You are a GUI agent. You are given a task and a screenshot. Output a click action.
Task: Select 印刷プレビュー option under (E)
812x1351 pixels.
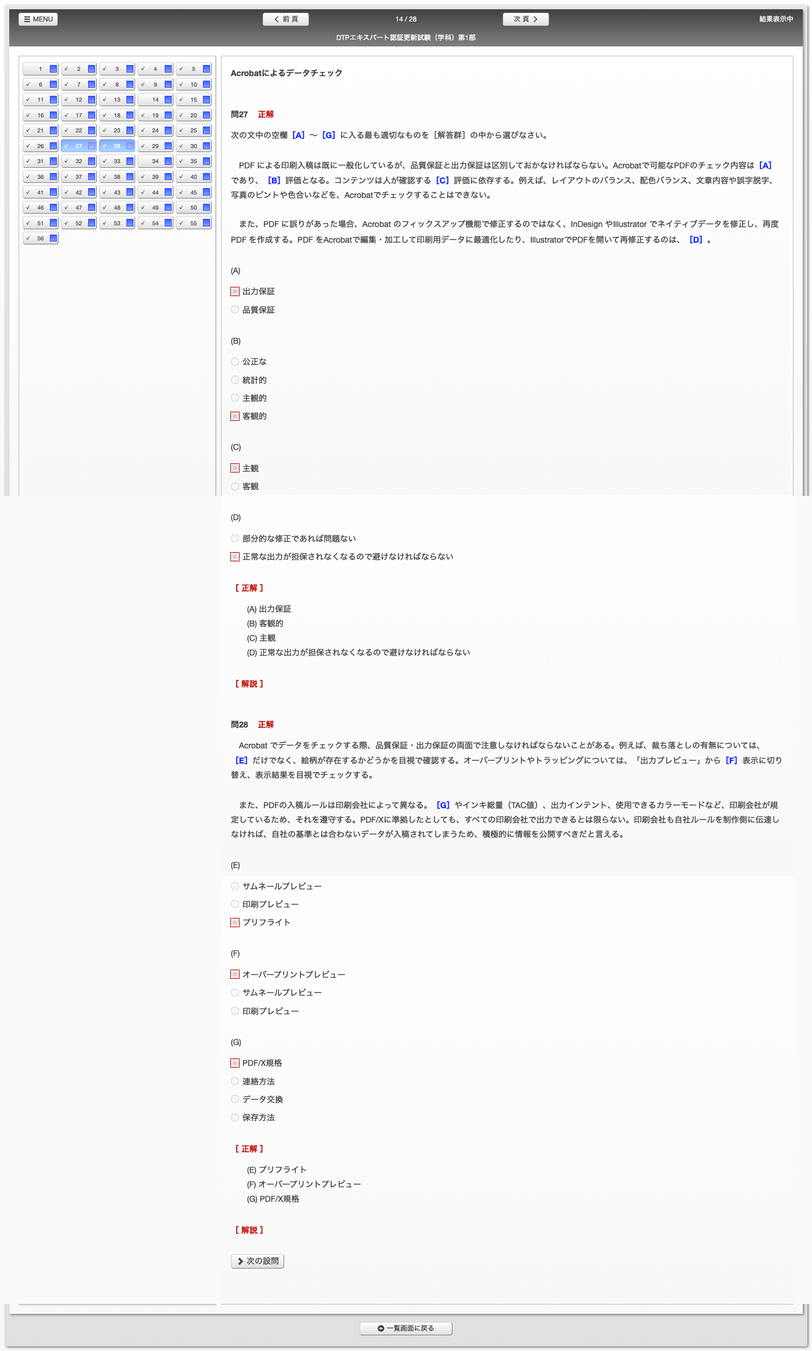[235, 905]
